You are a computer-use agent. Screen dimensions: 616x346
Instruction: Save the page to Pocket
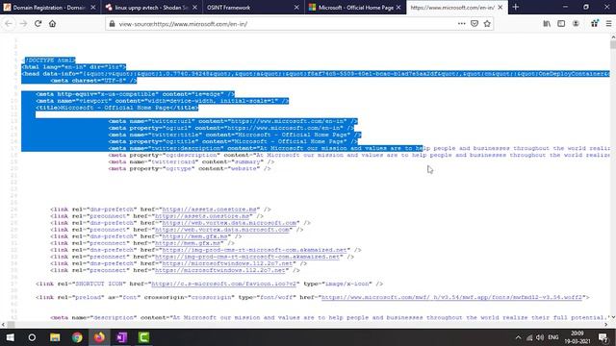[475, 23]
